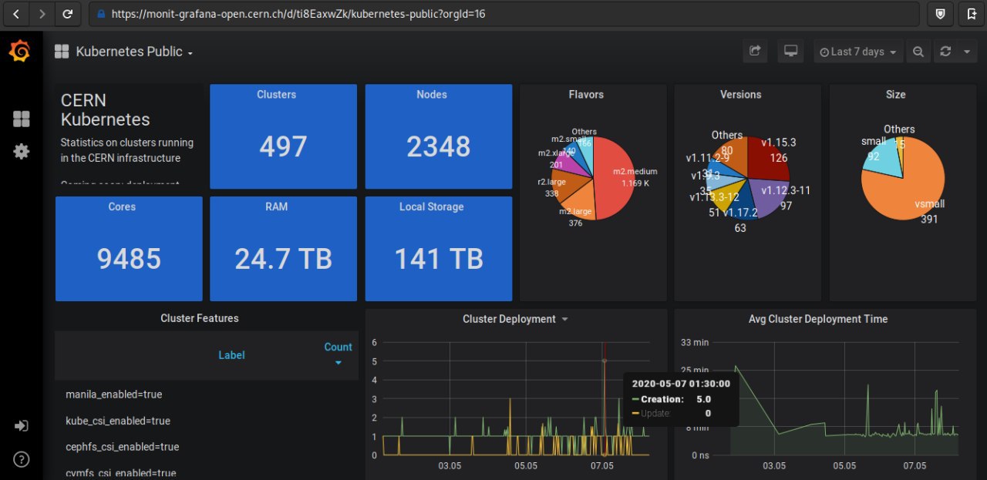Click the Flavors panel title
Viewport: 987px width, 480px height.
[x=586, y=94]
